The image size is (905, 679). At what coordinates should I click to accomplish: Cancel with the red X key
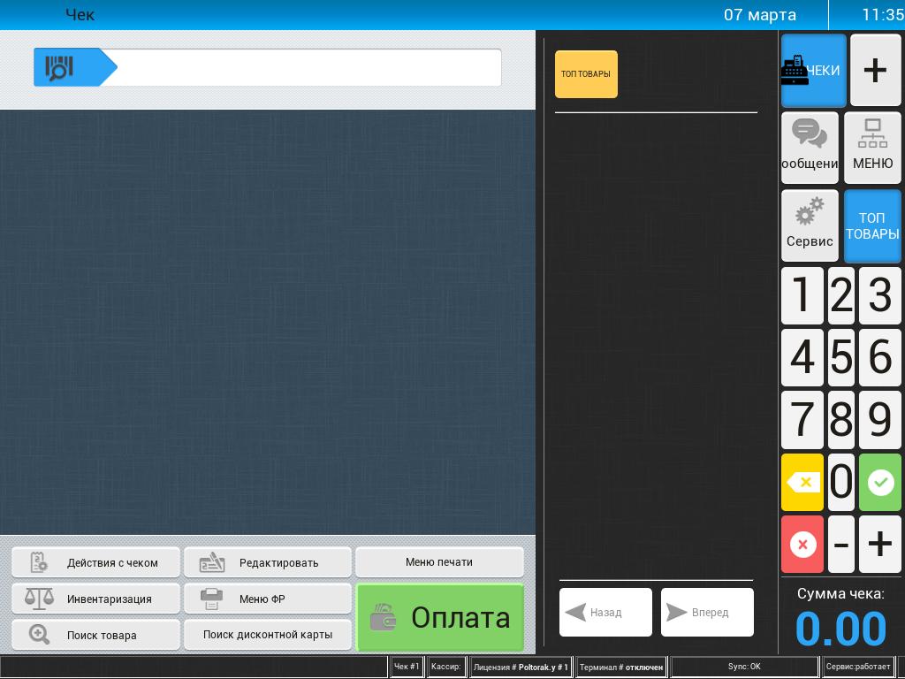click(802, 544)
